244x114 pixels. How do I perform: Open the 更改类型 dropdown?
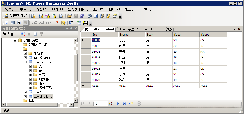(41, 23)
